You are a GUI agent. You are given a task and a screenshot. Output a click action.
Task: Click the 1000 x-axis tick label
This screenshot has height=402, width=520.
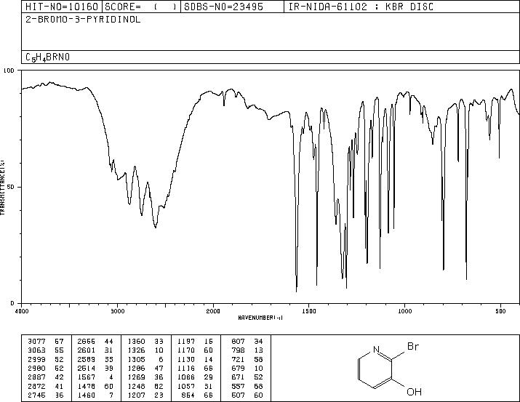point(404,311)
